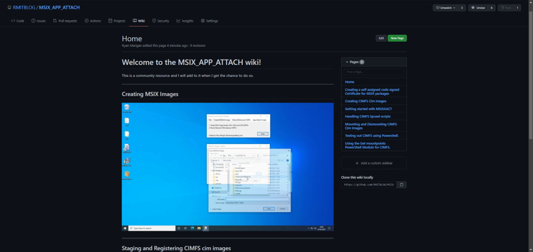Screen dimensions: 533x252
Task: Copy the wiki clone URL clipboard icon
Action: click(402, 185)
